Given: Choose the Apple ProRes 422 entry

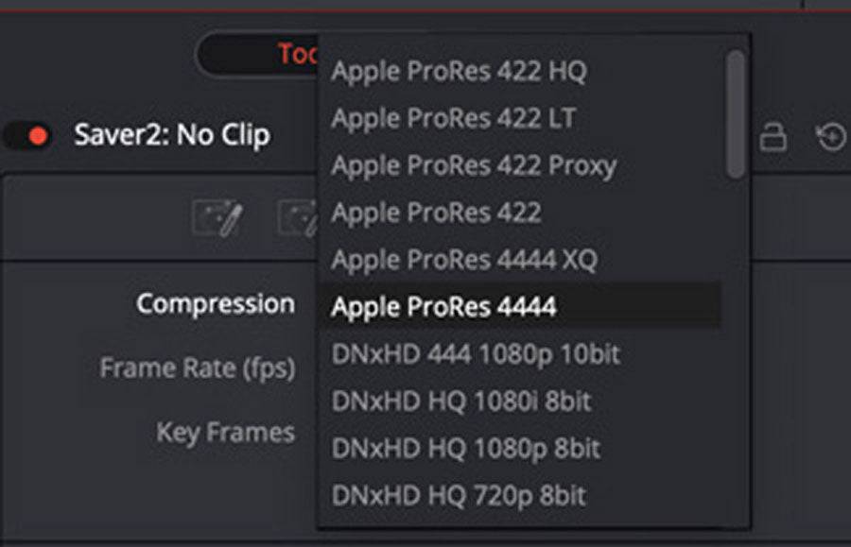Looking at the screenshot, I should click(436, 213).
